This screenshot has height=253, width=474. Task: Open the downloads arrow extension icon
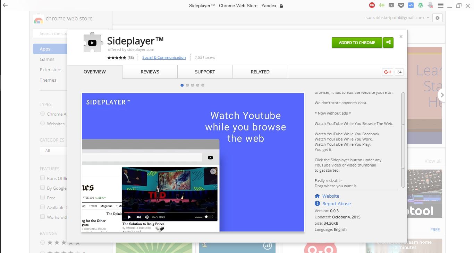coord(430,5)
